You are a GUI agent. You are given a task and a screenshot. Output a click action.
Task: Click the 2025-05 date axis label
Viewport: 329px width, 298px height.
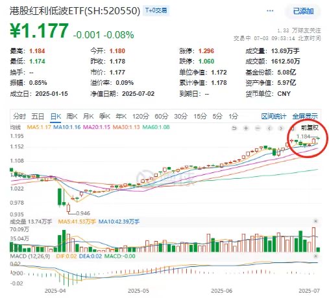(138, 291)
